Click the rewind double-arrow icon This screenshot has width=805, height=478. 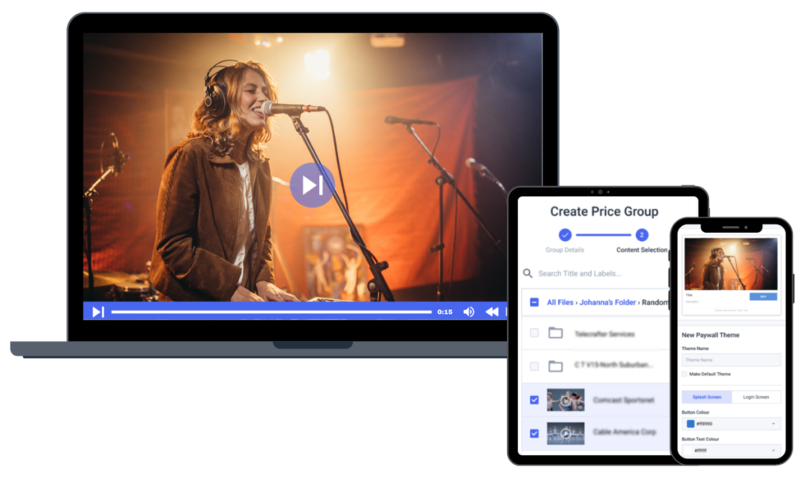coord(492,312)
